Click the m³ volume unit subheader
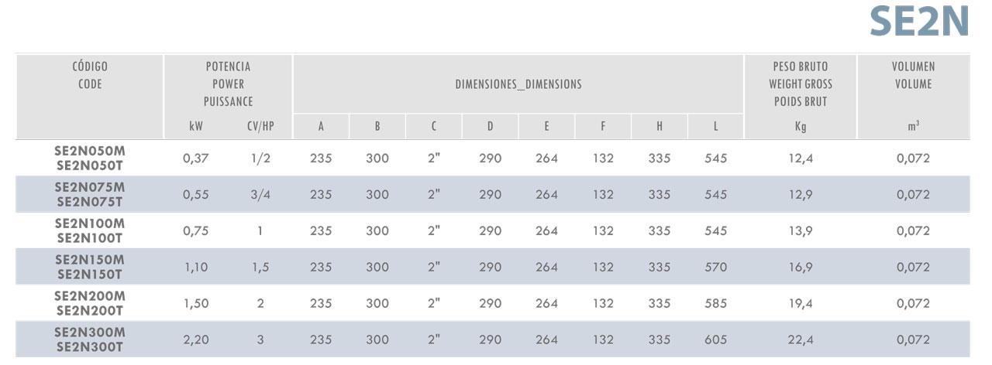This screenshot has width=992, height=365. (914, 125)
